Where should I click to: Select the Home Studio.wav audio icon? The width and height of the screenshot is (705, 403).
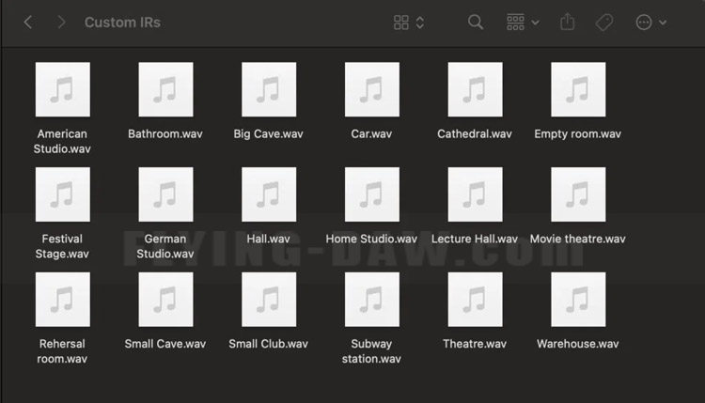(x=372, y=194)
